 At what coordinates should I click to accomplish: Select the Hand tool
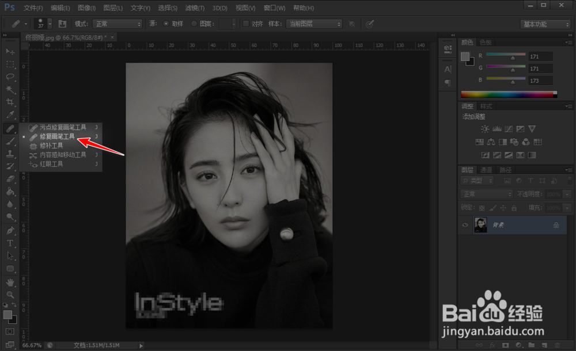point(10,282)
